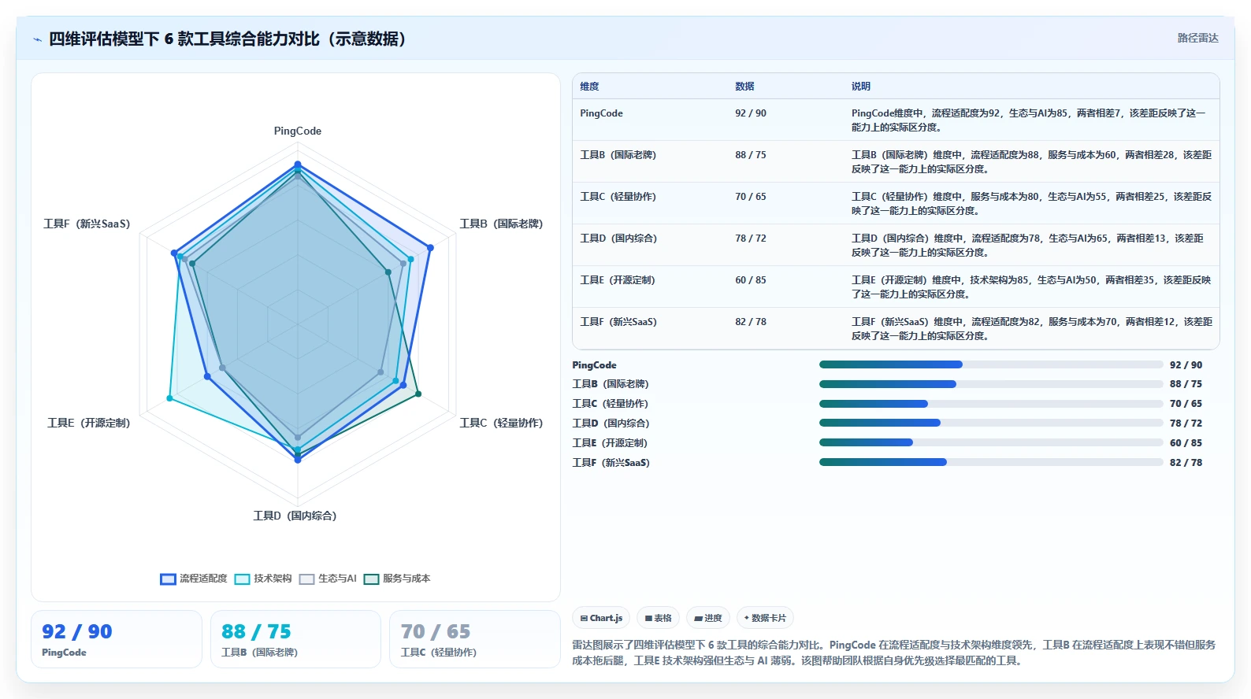Click the 工具E description mentioning 相差35

point(1031,287)
